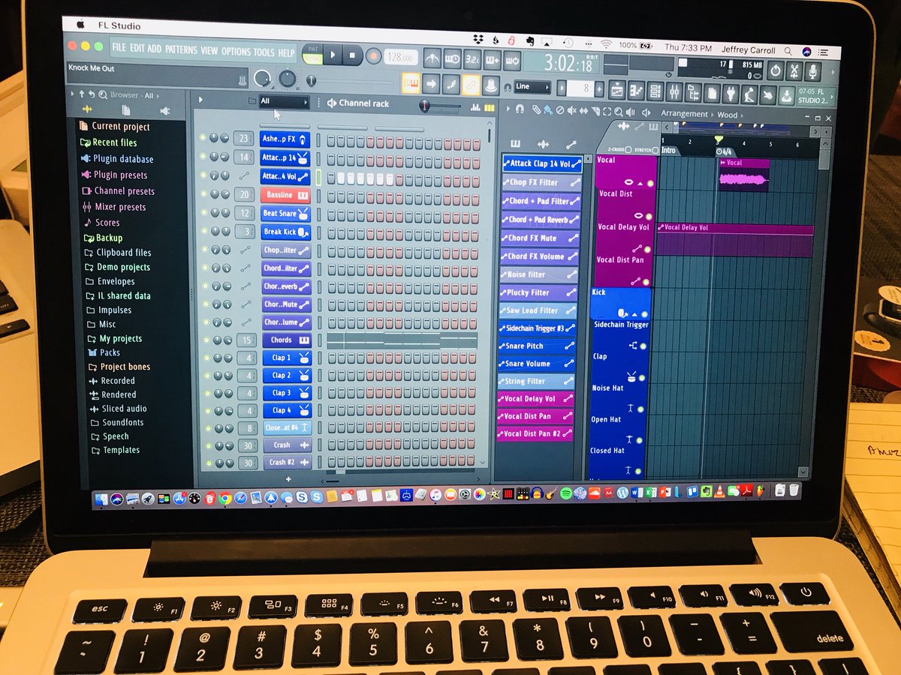Collapse the Vocal track group arrow
Screen dimensions: 901x675
click(x=640, y=184)
